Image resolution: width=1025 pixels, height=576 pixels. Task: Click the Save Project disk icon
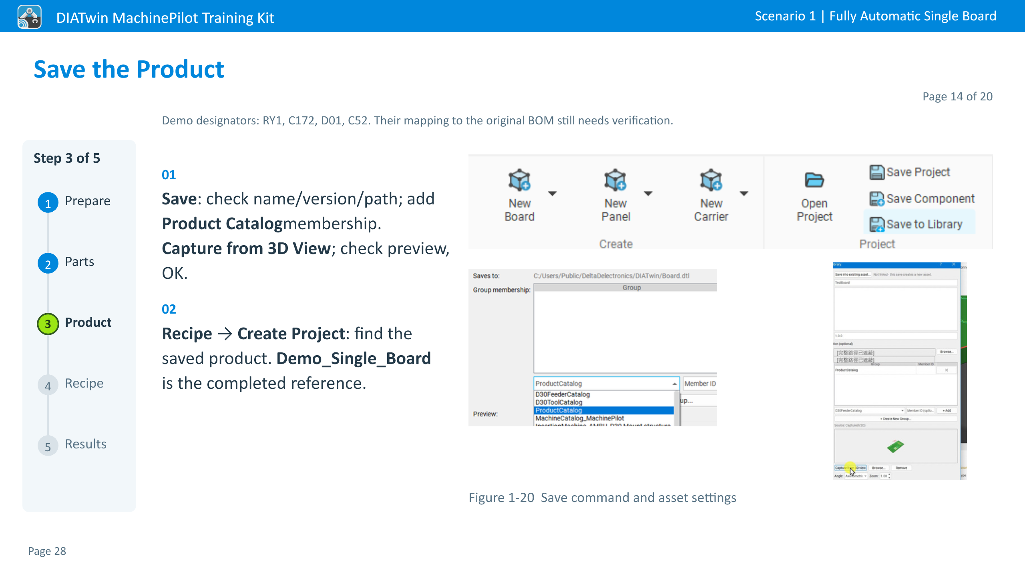pos(877,172)
